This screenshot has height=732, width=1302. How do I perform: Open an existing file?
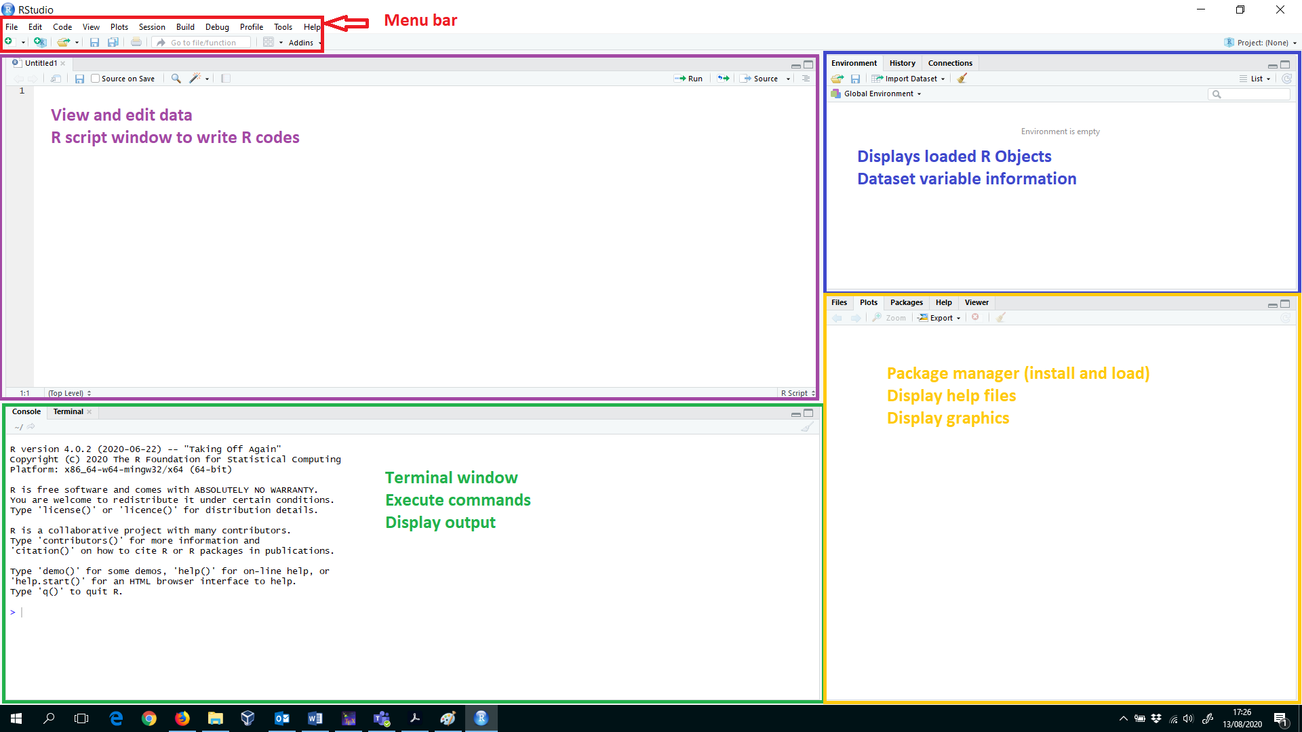tap(63, 41)
